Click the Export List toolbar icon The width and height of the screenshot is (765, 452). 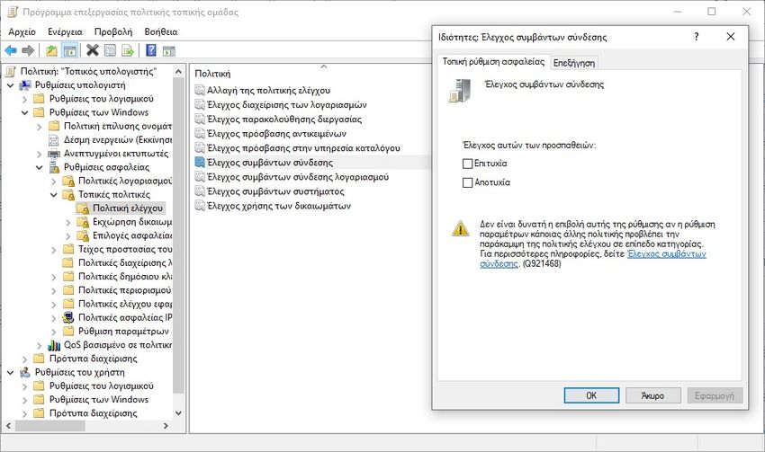pos(128,50)
